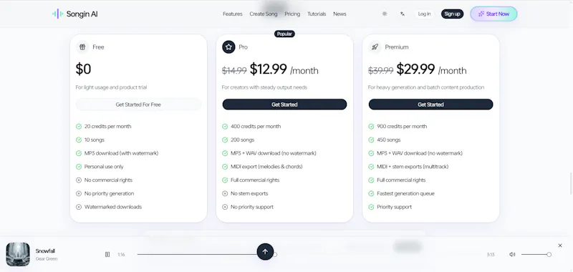Click check icon beside MIDI export (melodies & chords)
The height and width of the screenshot is (272, 573).
(x=225, y=167)
